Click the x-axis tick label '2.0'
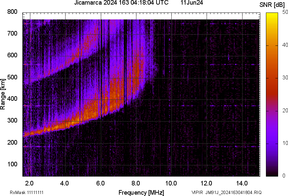Viewport: 288px width, 196px height. click(29, 183)
